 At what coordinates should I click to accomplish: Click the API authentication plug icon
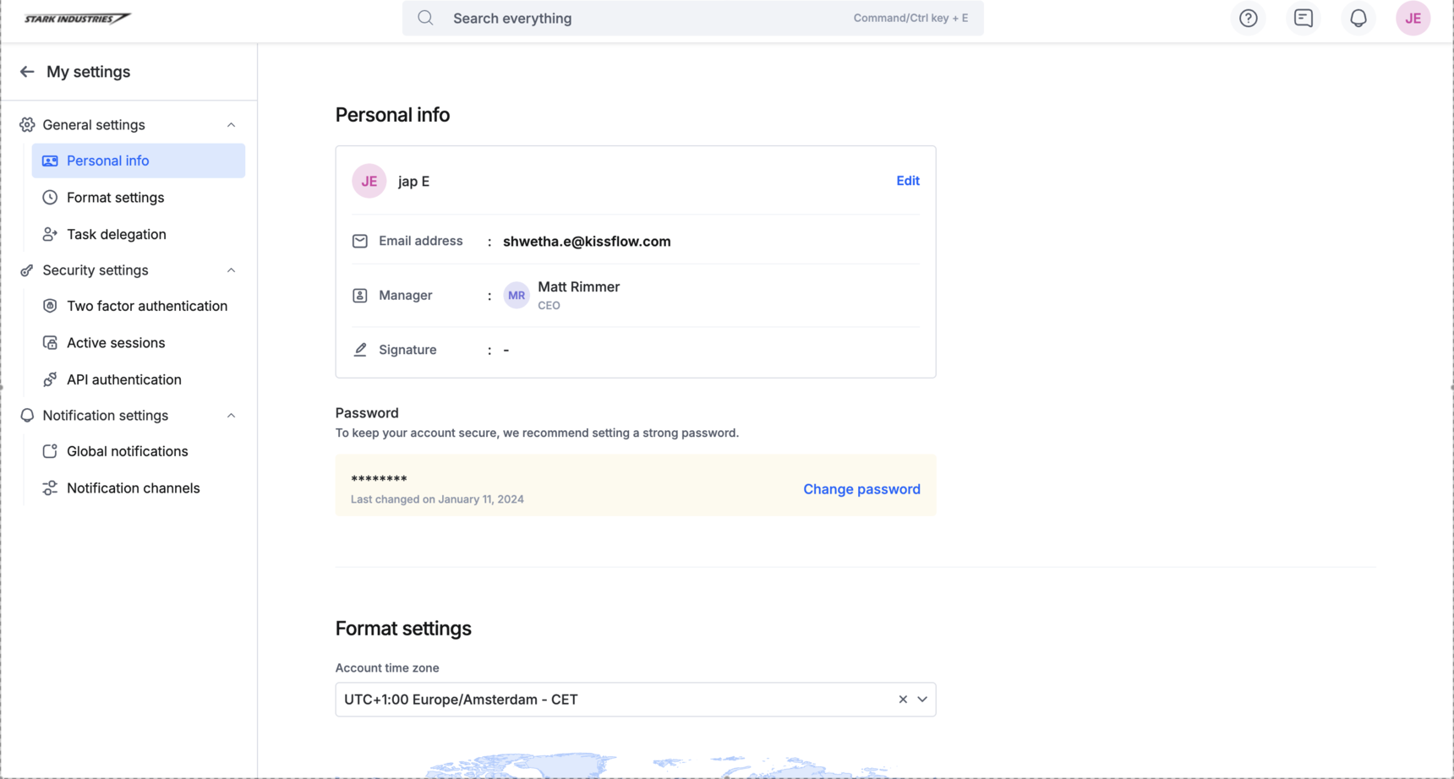tap(50, 379)
